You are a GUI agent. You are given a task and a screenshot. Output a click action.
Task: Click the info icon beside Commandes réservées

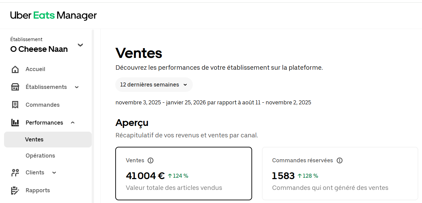point(340,161)
